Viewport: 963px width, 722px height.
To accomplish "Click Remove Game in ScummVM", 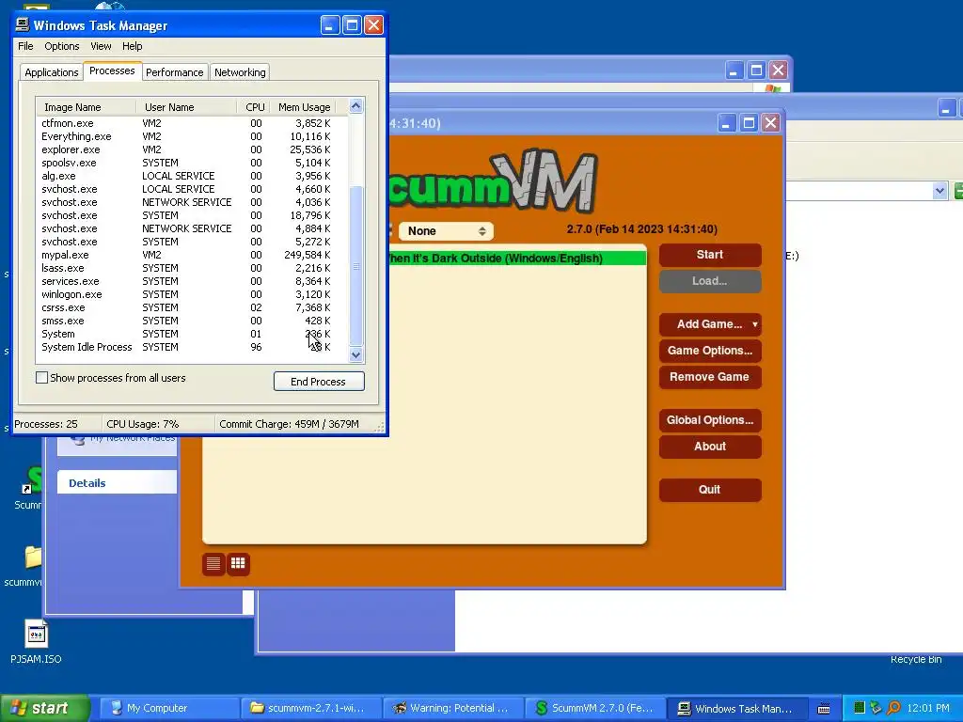I will coord(710,377).
